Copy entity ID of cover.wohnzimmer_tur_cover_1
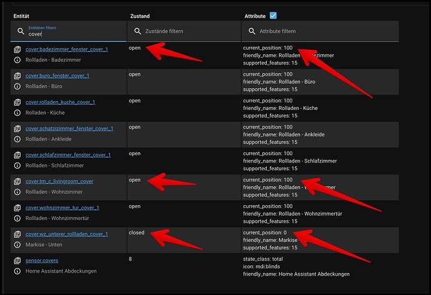This screenshot has width=431, height=295. (x=17, y=208)
